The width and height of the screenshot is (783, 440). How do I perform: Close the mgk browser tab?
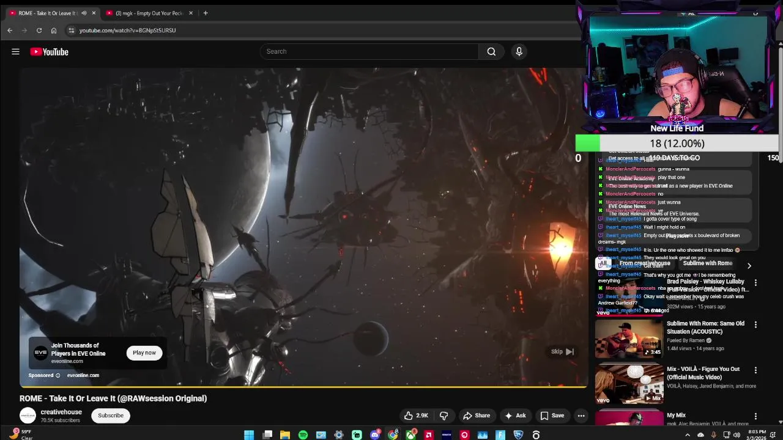click(191, 13)
